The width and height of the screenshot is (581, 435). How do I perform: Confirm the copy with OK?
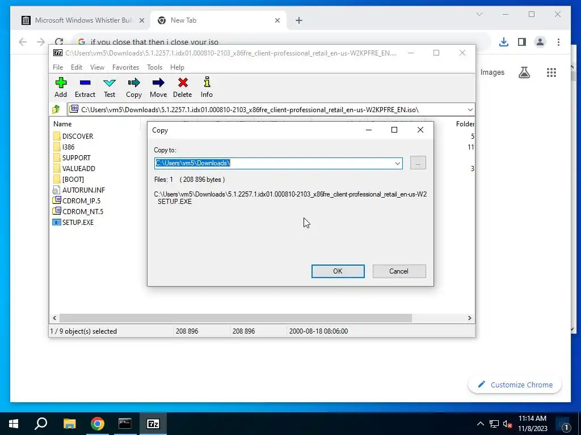point(338,271)
